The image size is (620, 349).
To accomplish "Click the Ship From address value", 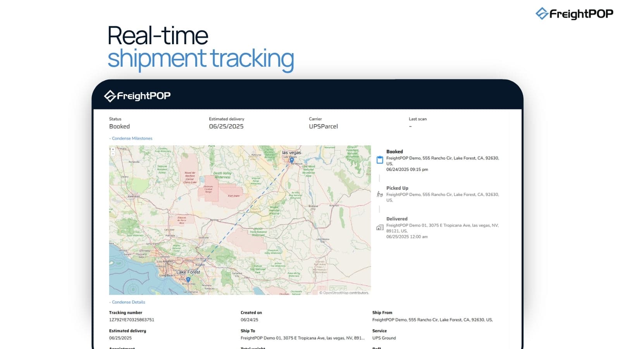I will 432,320.
